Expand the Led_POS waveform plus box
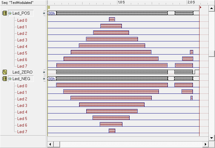The height and width of the screenshot is (148, 215). point(44,13)
